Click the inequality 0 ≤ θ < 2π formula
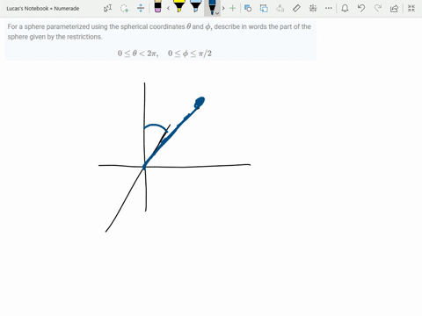 [x=138, y=54]
